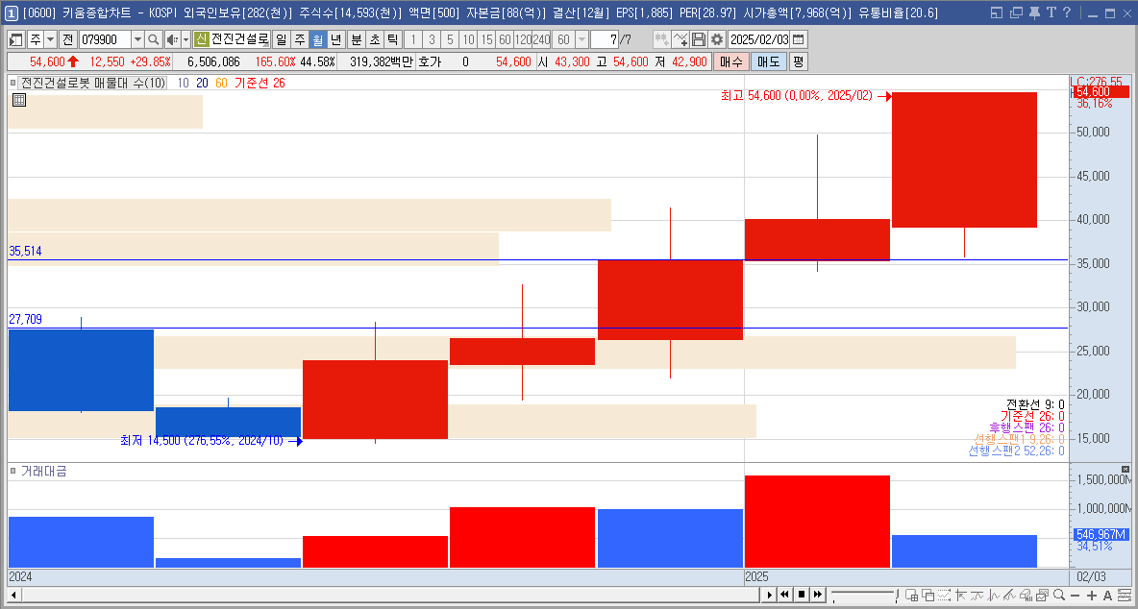Open the stock code 079900 dropdown arrow
Screen dimensions: 1138x609
(x=137, y=40)
